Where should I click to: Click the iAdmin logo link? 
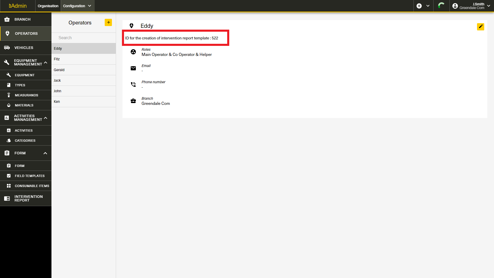click(18, 6)
